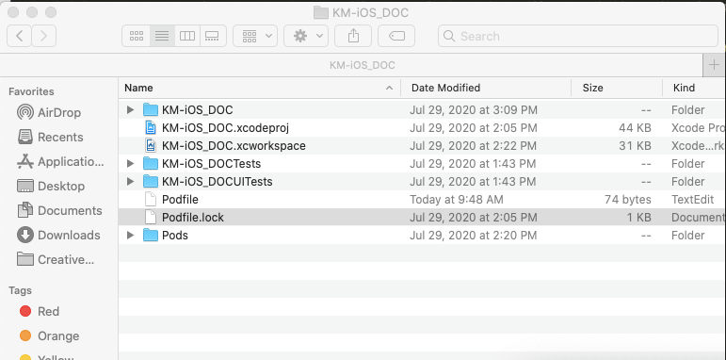Image resolution: width=726 pixels, height=360 pixels.
Task: Select the KM-iOS_DOCTests folder icon
Action: pyautogui.click(x=151, y=164)
